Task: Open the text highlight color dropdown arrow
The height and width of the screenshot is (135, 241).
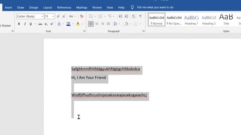Action: coord(73,24)
